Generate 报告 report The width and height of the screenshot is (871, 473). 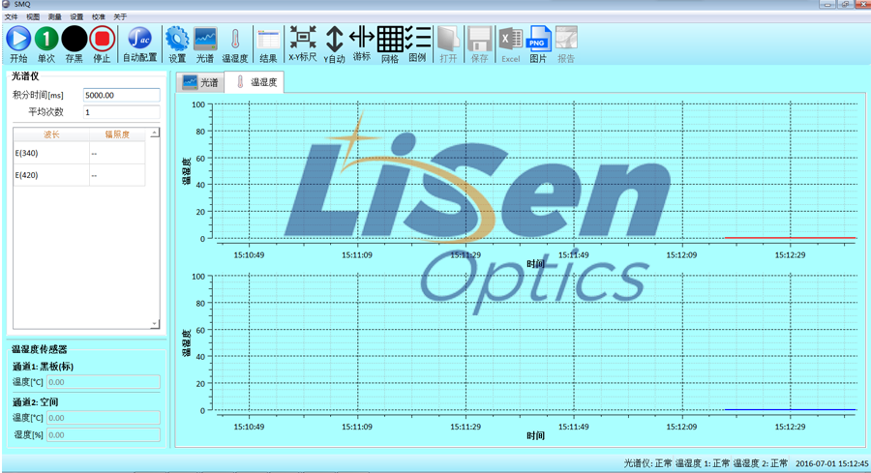[566, 44]
